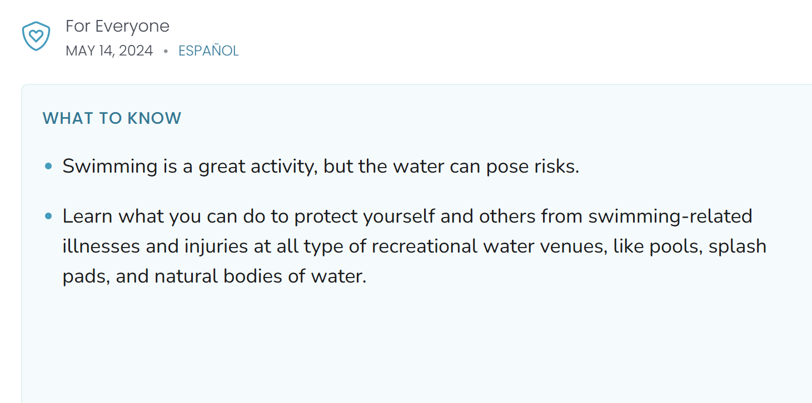The width and height of the screenshot is (812, 403).
Task: Click the WHAT TO KNOW heading
Action: tap(112, 118)
